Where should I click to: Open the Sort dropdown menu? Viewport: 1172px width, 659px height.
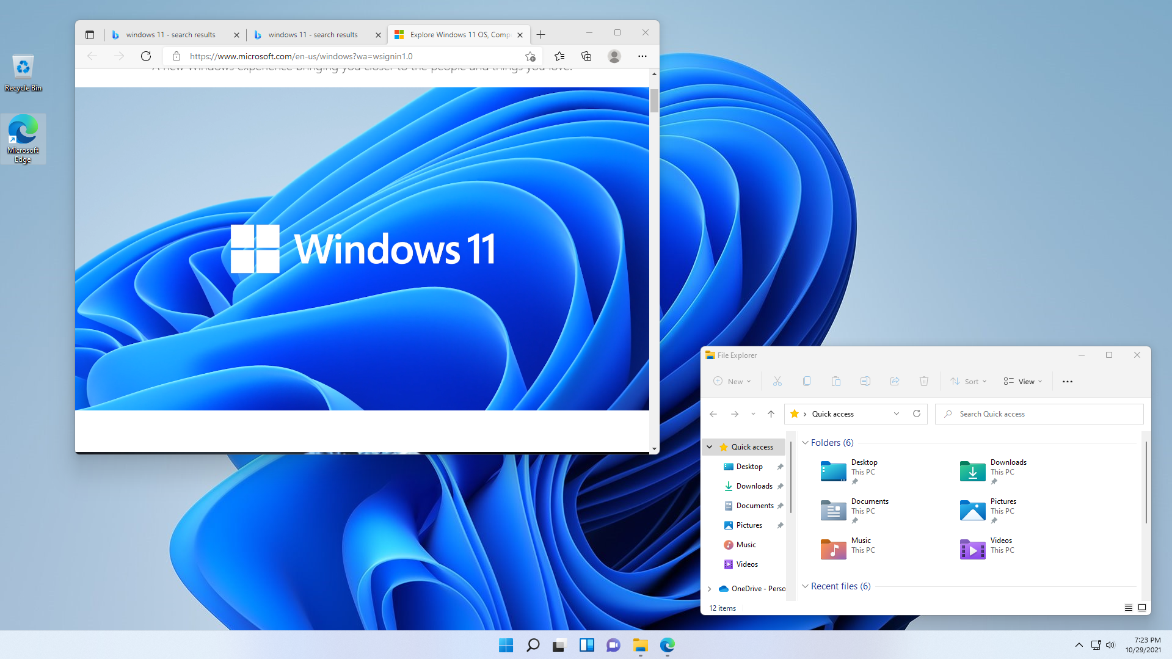coord(968,380)
